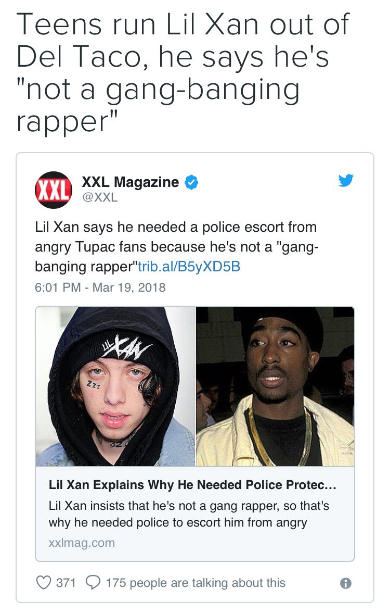Click the 'Teens run Lil Xan out of' headline
This screenshot has width=390, height=613.
click(x=183, y=24)
